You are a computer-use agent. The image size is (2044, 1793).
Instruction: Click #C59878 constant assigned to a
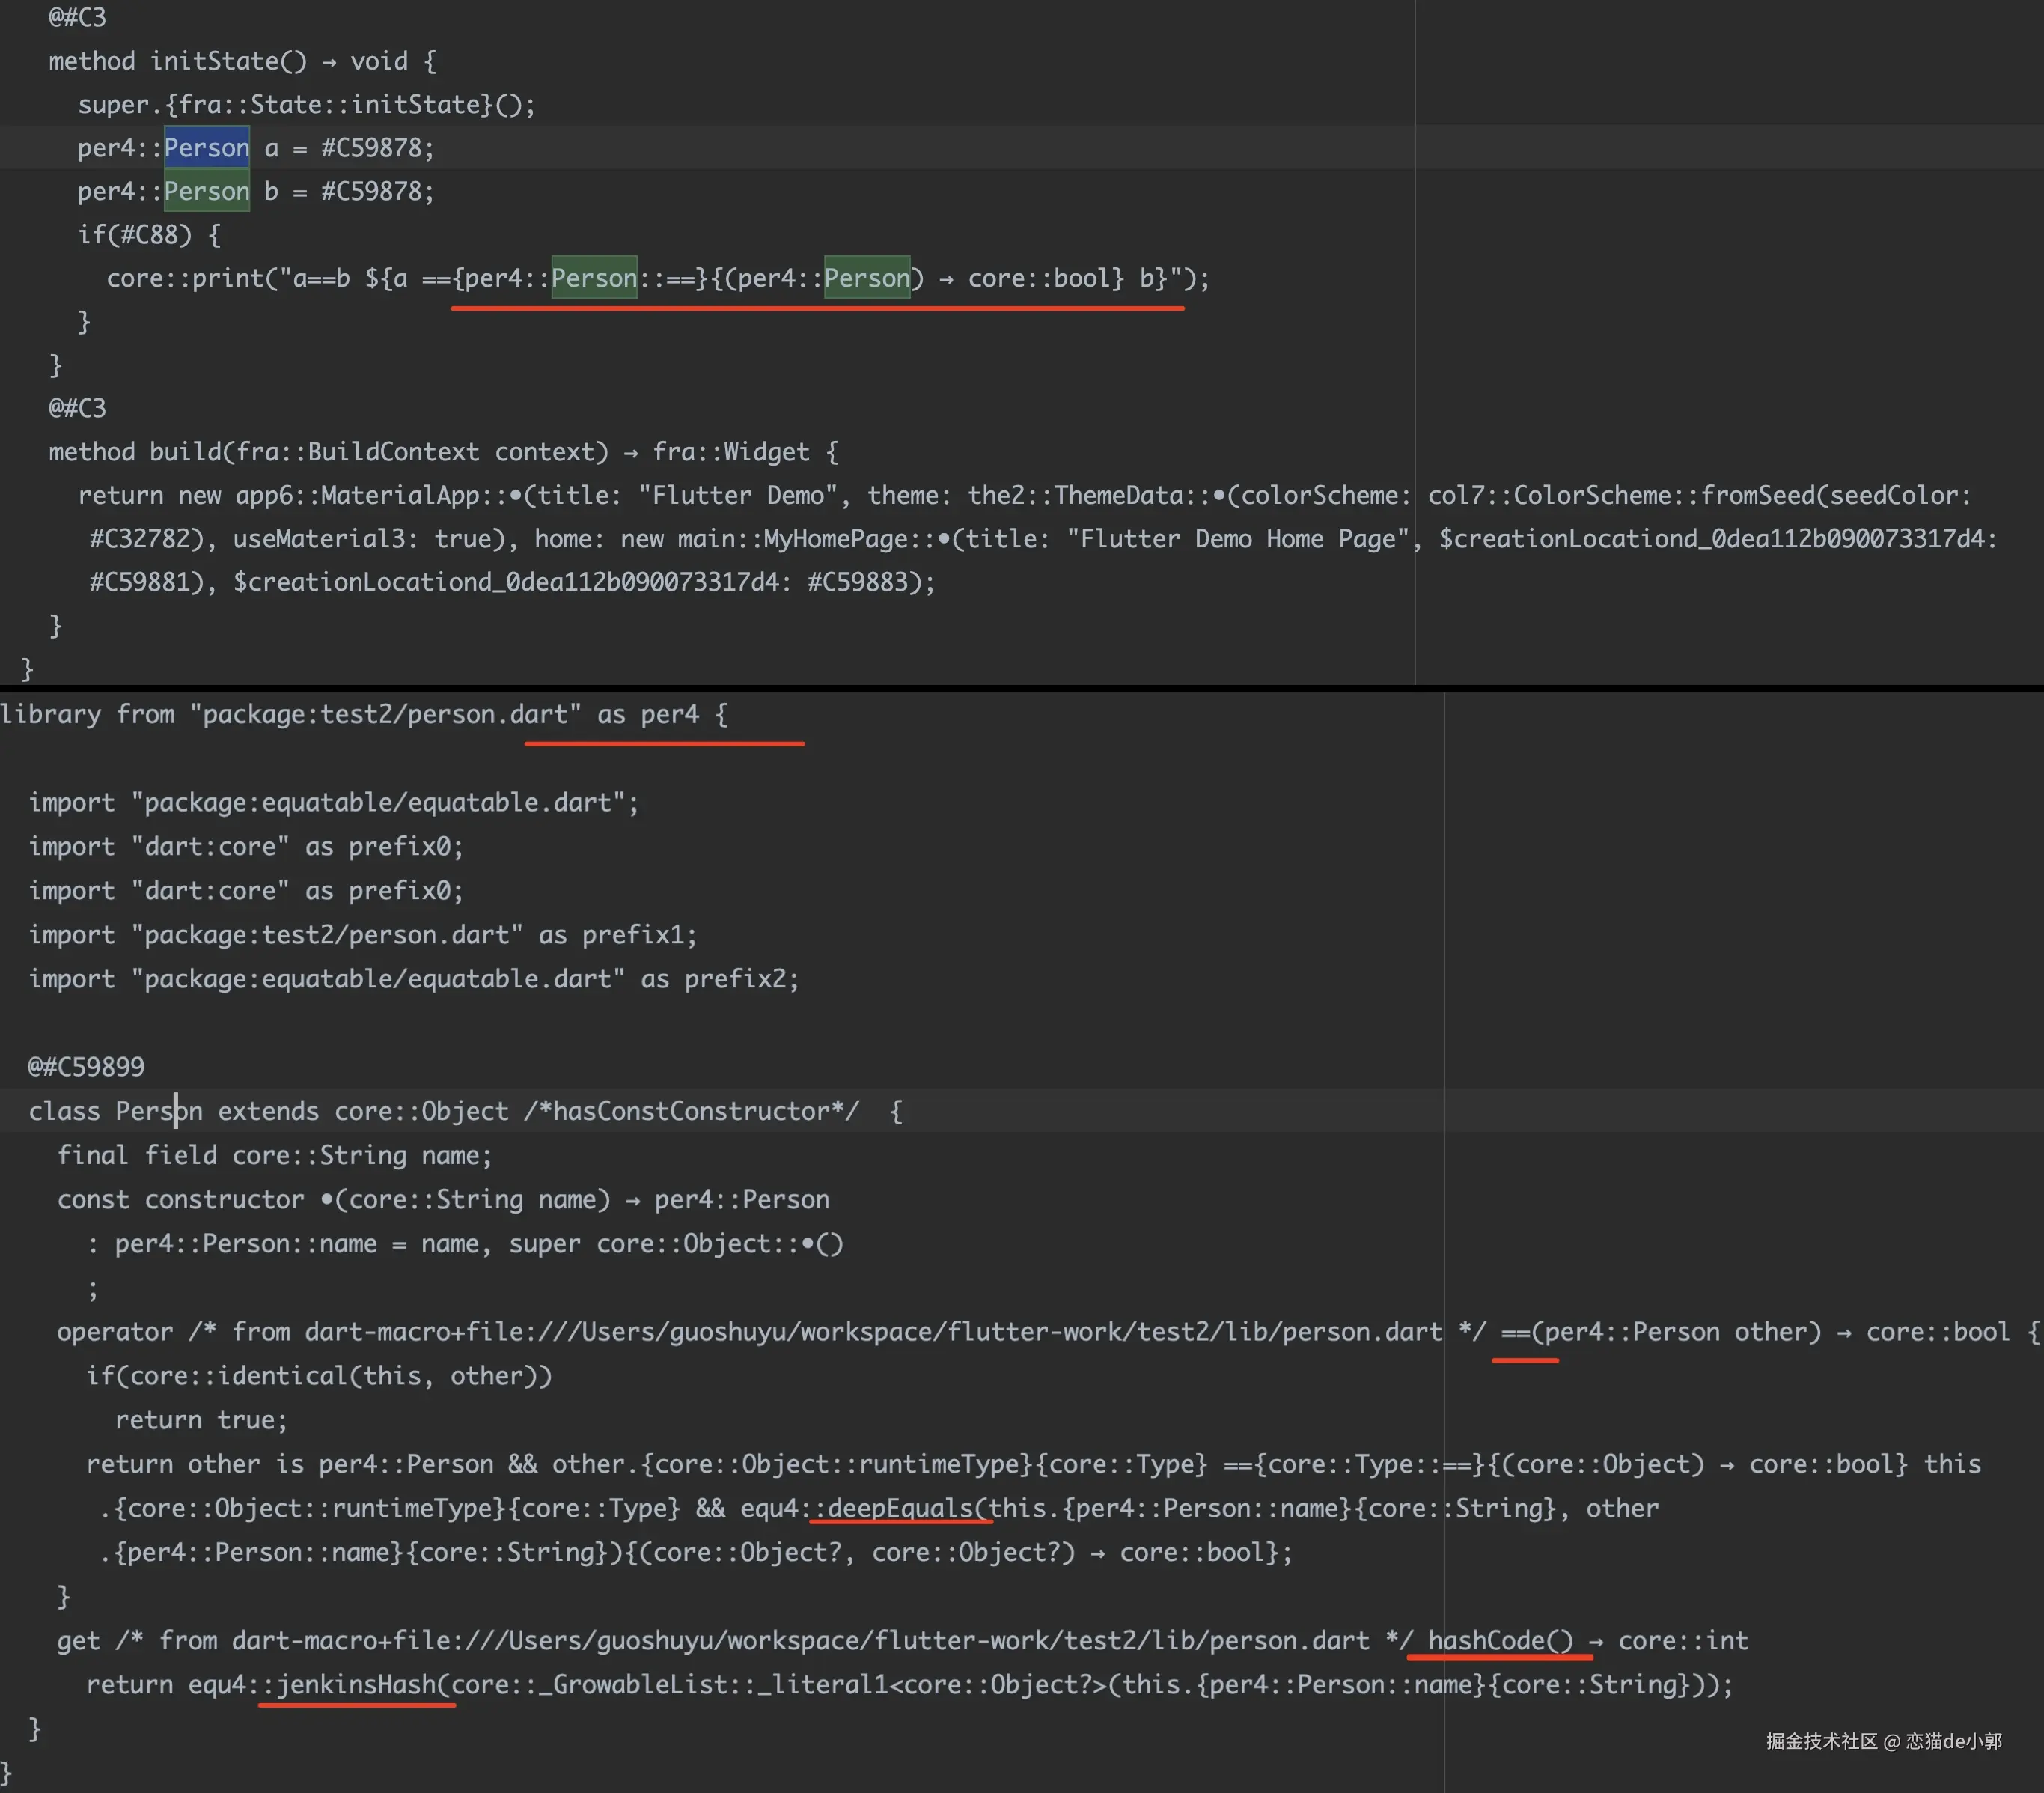click(x=371, y=148)
